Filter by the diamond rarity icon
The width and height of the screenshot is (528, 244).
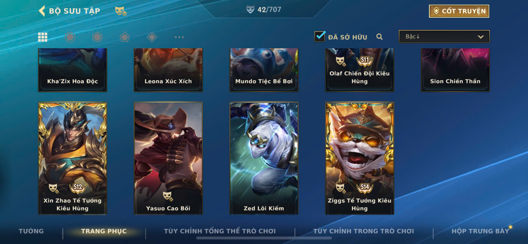coord(152,37)
